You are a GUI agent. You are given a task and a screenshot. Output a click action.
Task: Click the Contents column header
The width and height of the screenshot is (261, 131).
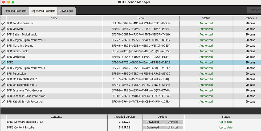56,117
